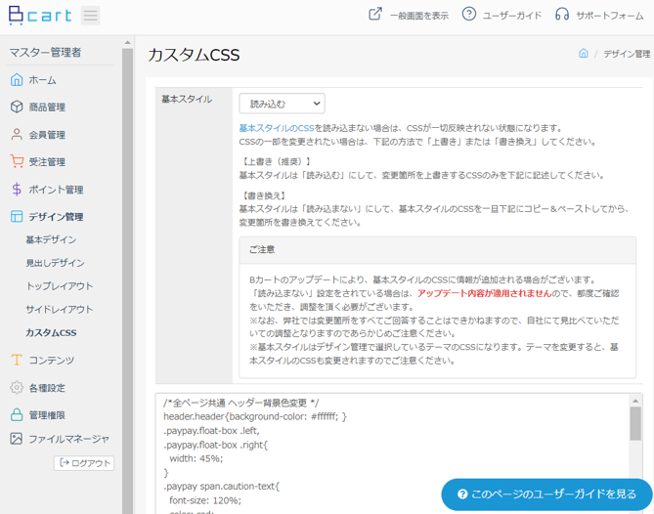Click the ポイント管理 dollar icon
Viewport: 654px width, 514px height.
click(17, 190)
